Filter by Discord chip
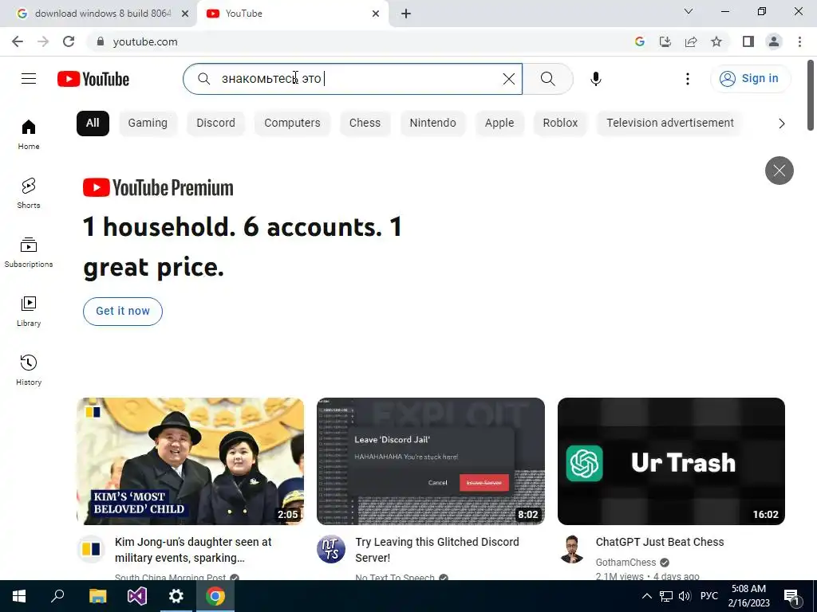This screenshot has height=612, width=817. (215, 124)
